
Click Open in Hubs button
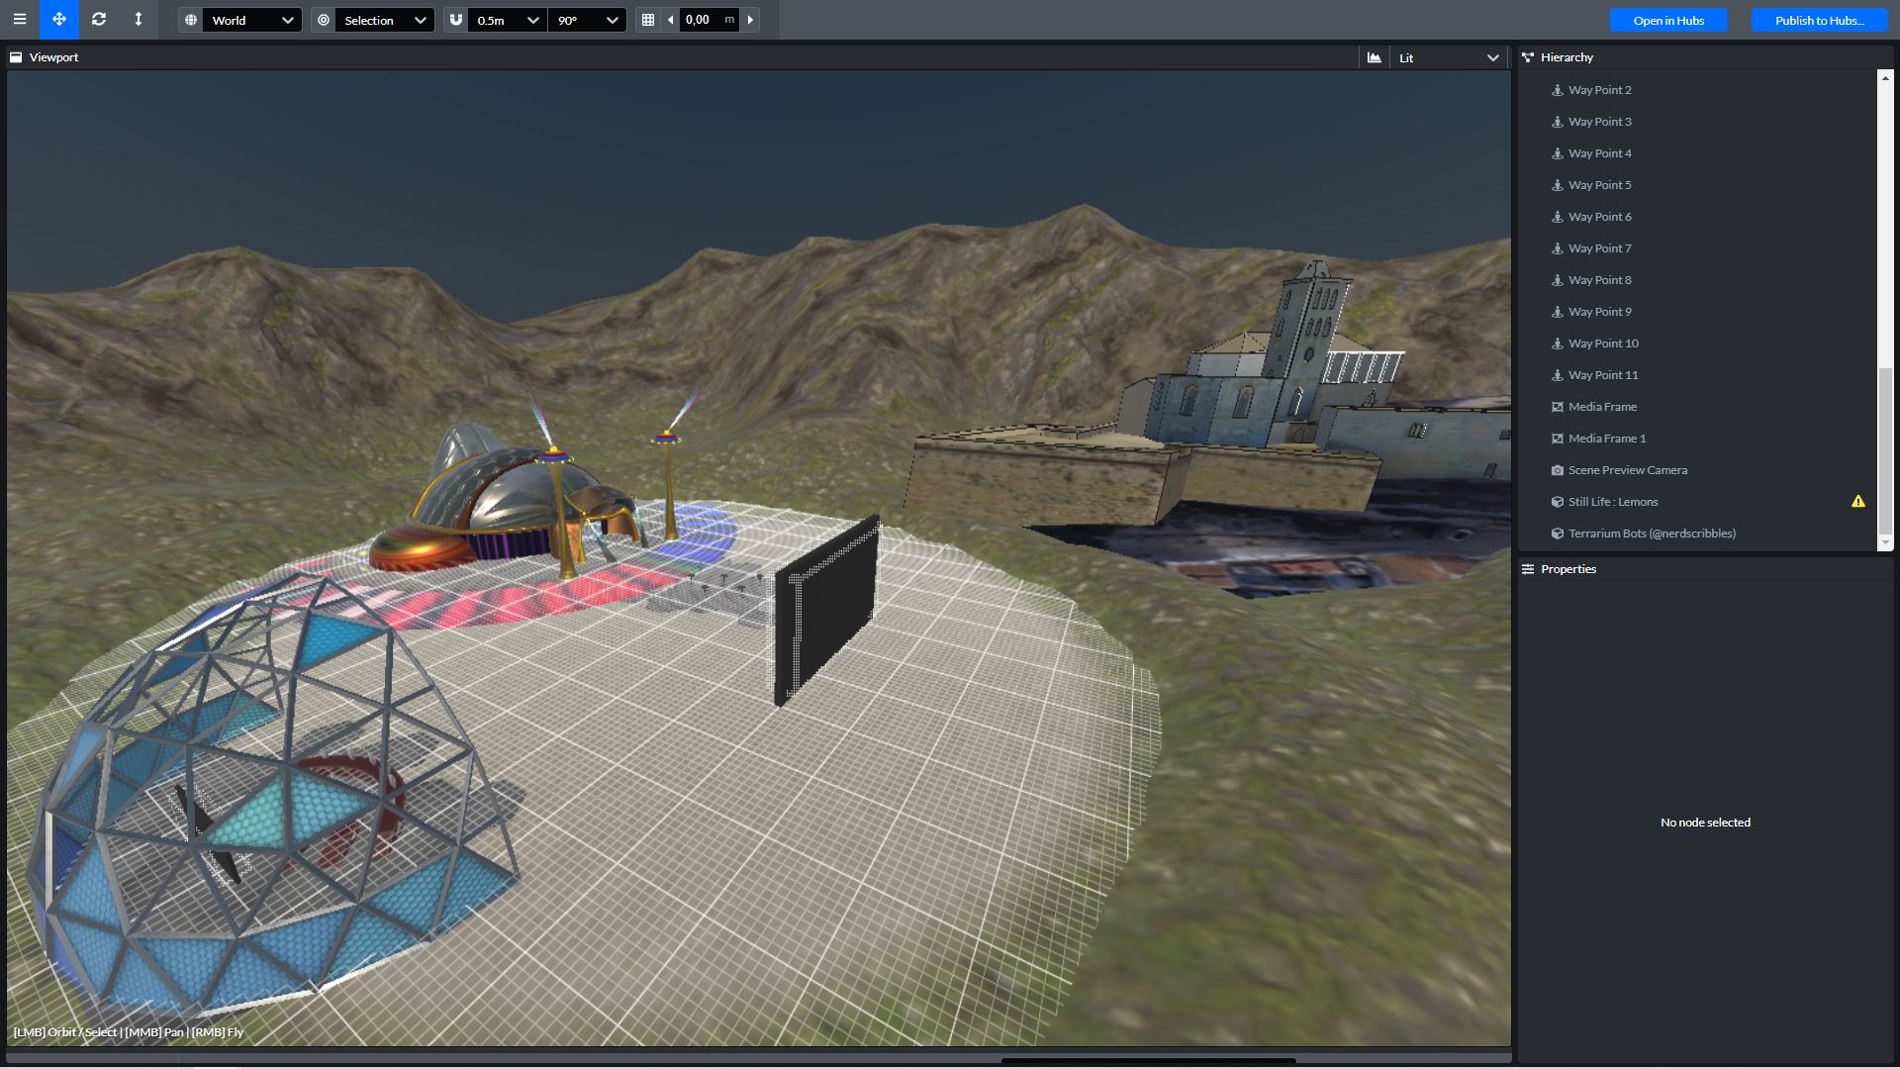(x=1668, y=20)
